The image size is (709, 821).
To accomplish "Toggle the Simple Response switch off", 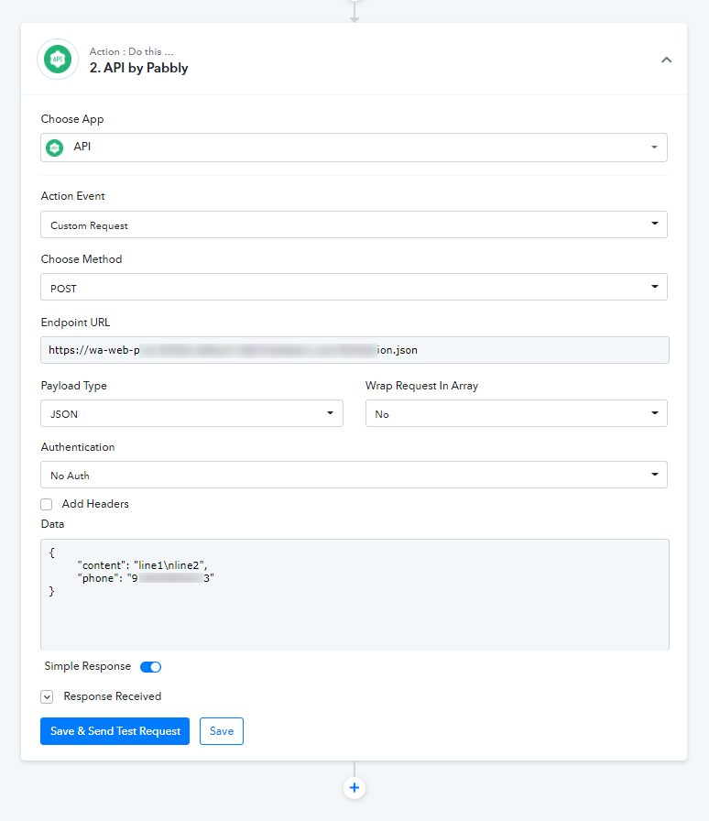I will click(x=151, y=666).
